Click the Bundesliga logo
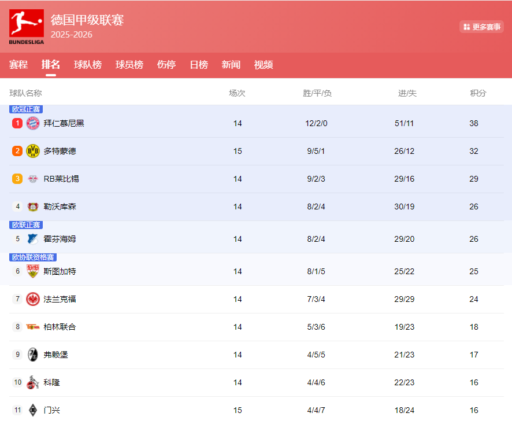 [26, 27]
